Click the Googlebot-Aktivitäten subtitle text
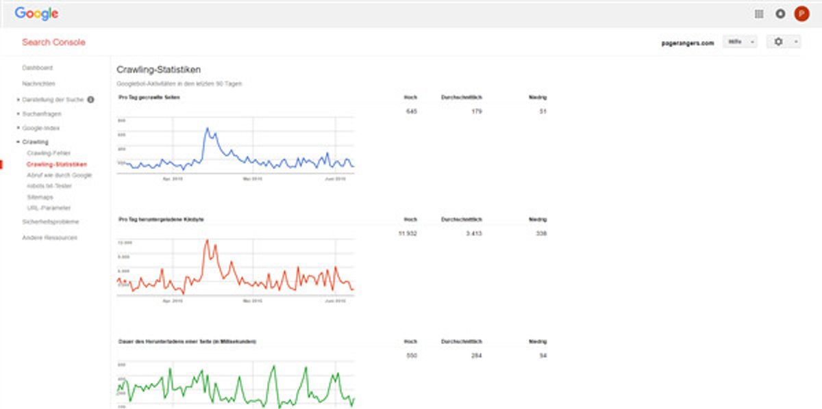 (x=179, y=83)
